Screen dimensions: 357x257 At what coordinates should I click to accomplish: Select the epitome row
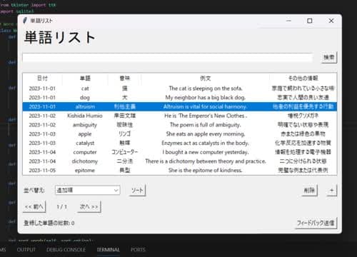(180, 170)
